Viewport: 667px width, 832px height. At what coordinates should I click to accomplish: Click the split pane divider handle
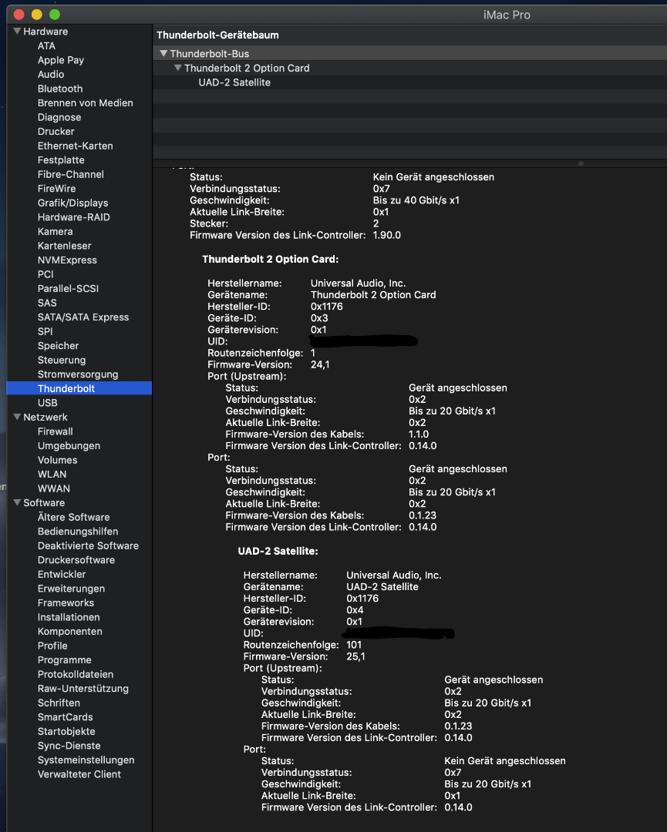[581, 163]
